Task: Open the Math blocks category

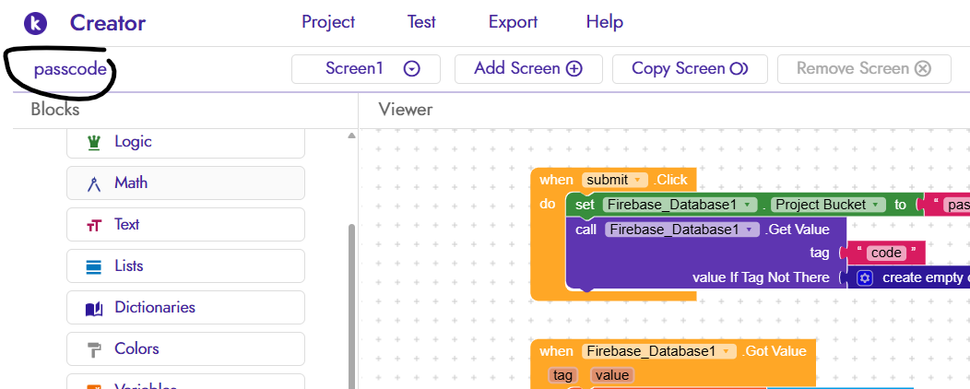Action: click(x=185, y=183)
